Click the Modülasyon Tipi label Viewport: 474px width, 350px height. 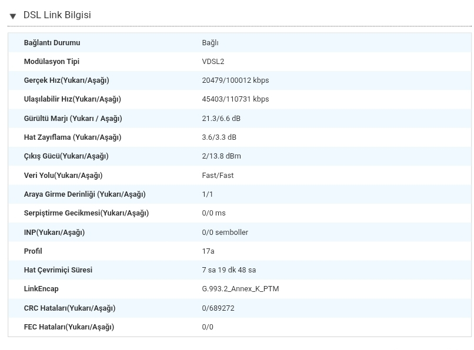pyautogui.click(x=52, y=62)
